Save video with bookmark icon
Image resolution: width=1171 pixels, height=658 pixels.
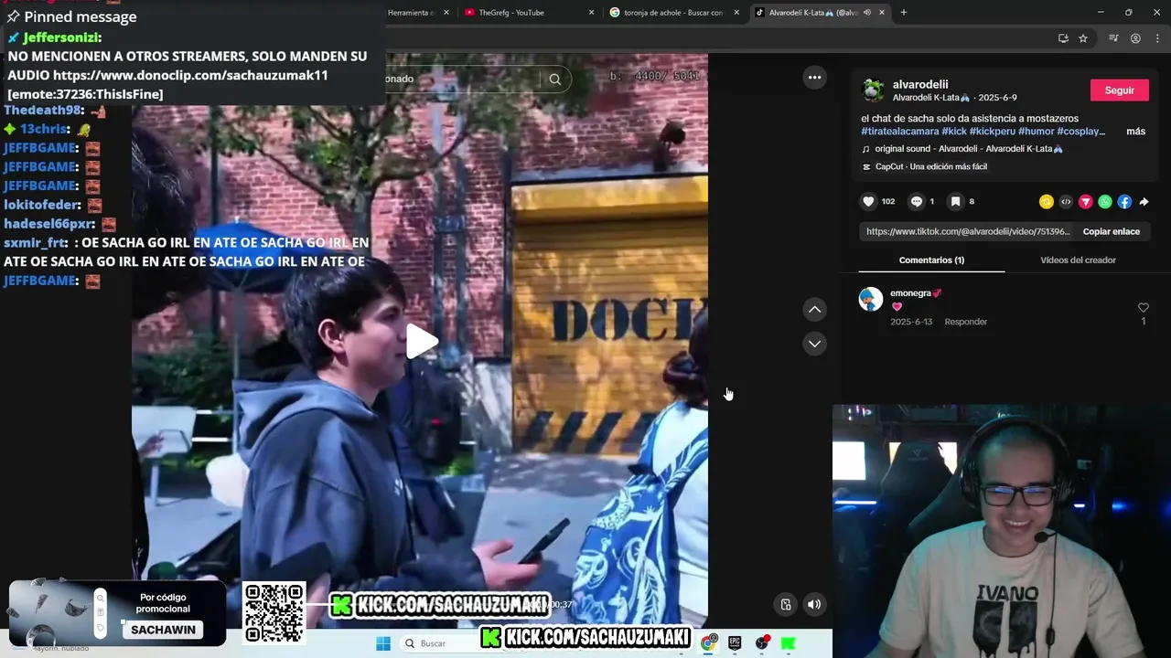click(x=955, y=202)
